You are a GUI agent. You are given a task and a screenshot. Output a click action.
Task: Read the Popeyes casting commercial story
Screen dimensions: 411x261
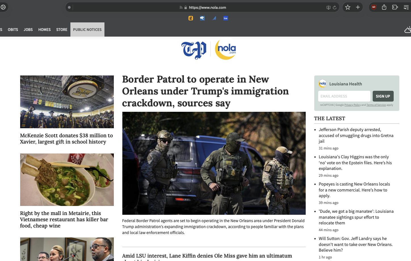(x=354, y=190)
